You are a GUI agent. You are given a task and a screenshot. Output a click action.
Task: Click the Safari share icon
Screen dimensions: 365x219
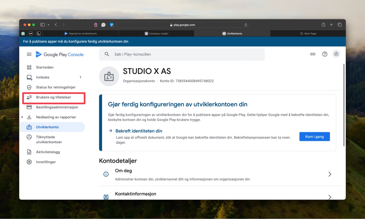pos(323,25)
